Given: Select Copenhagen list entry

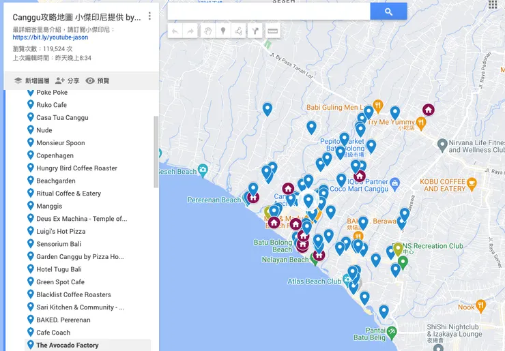Looking at the screenshot, I should click(x=55, y=155).
